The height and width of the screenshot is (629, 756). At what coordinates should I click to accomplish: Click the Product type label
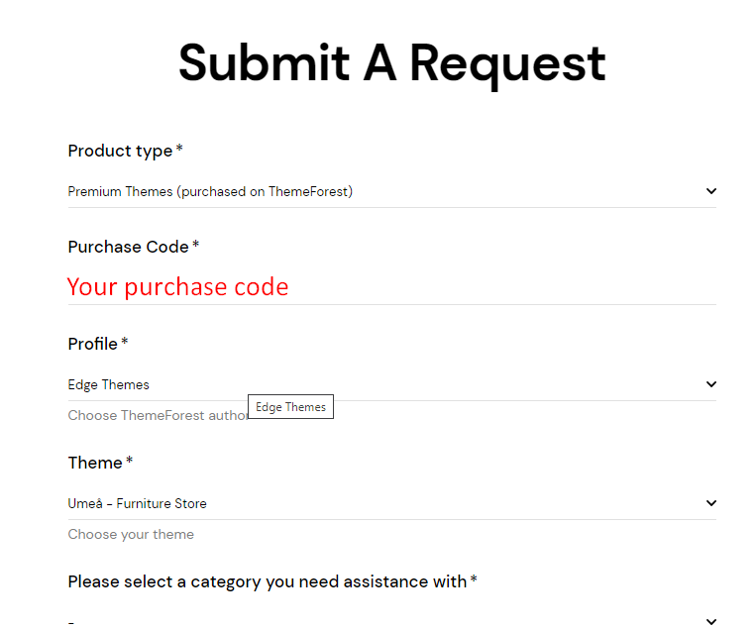click(x=125, y=151)
